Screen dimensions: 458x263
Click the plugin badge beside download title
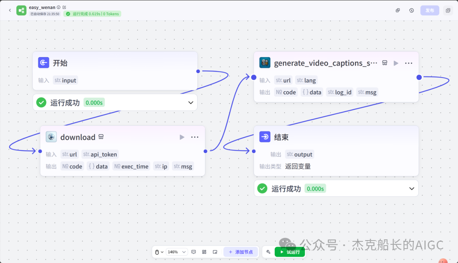101,136
